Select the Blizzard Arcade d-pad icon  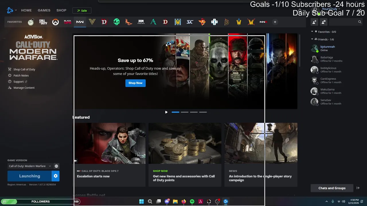214,22
